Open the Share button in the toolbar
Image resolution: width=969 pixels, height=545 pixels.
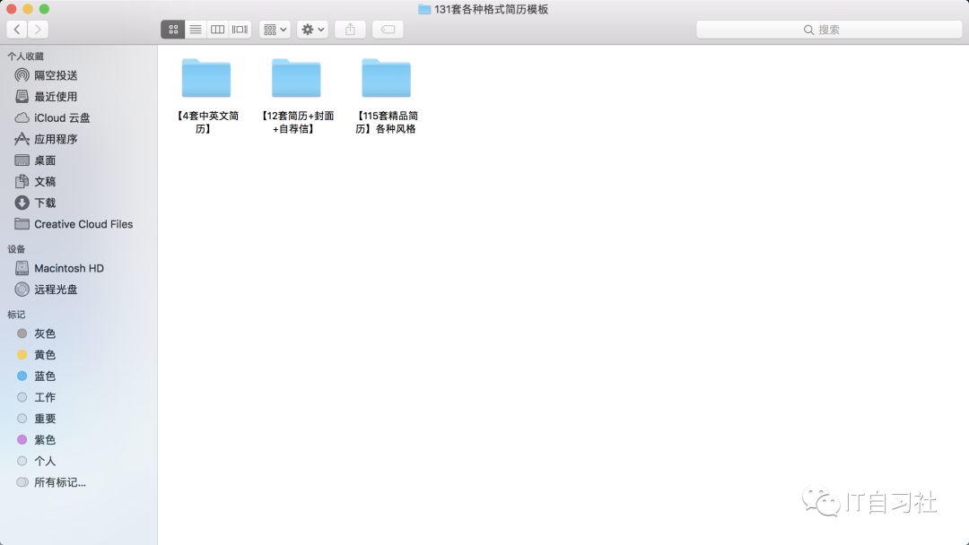tap(350, 29)
